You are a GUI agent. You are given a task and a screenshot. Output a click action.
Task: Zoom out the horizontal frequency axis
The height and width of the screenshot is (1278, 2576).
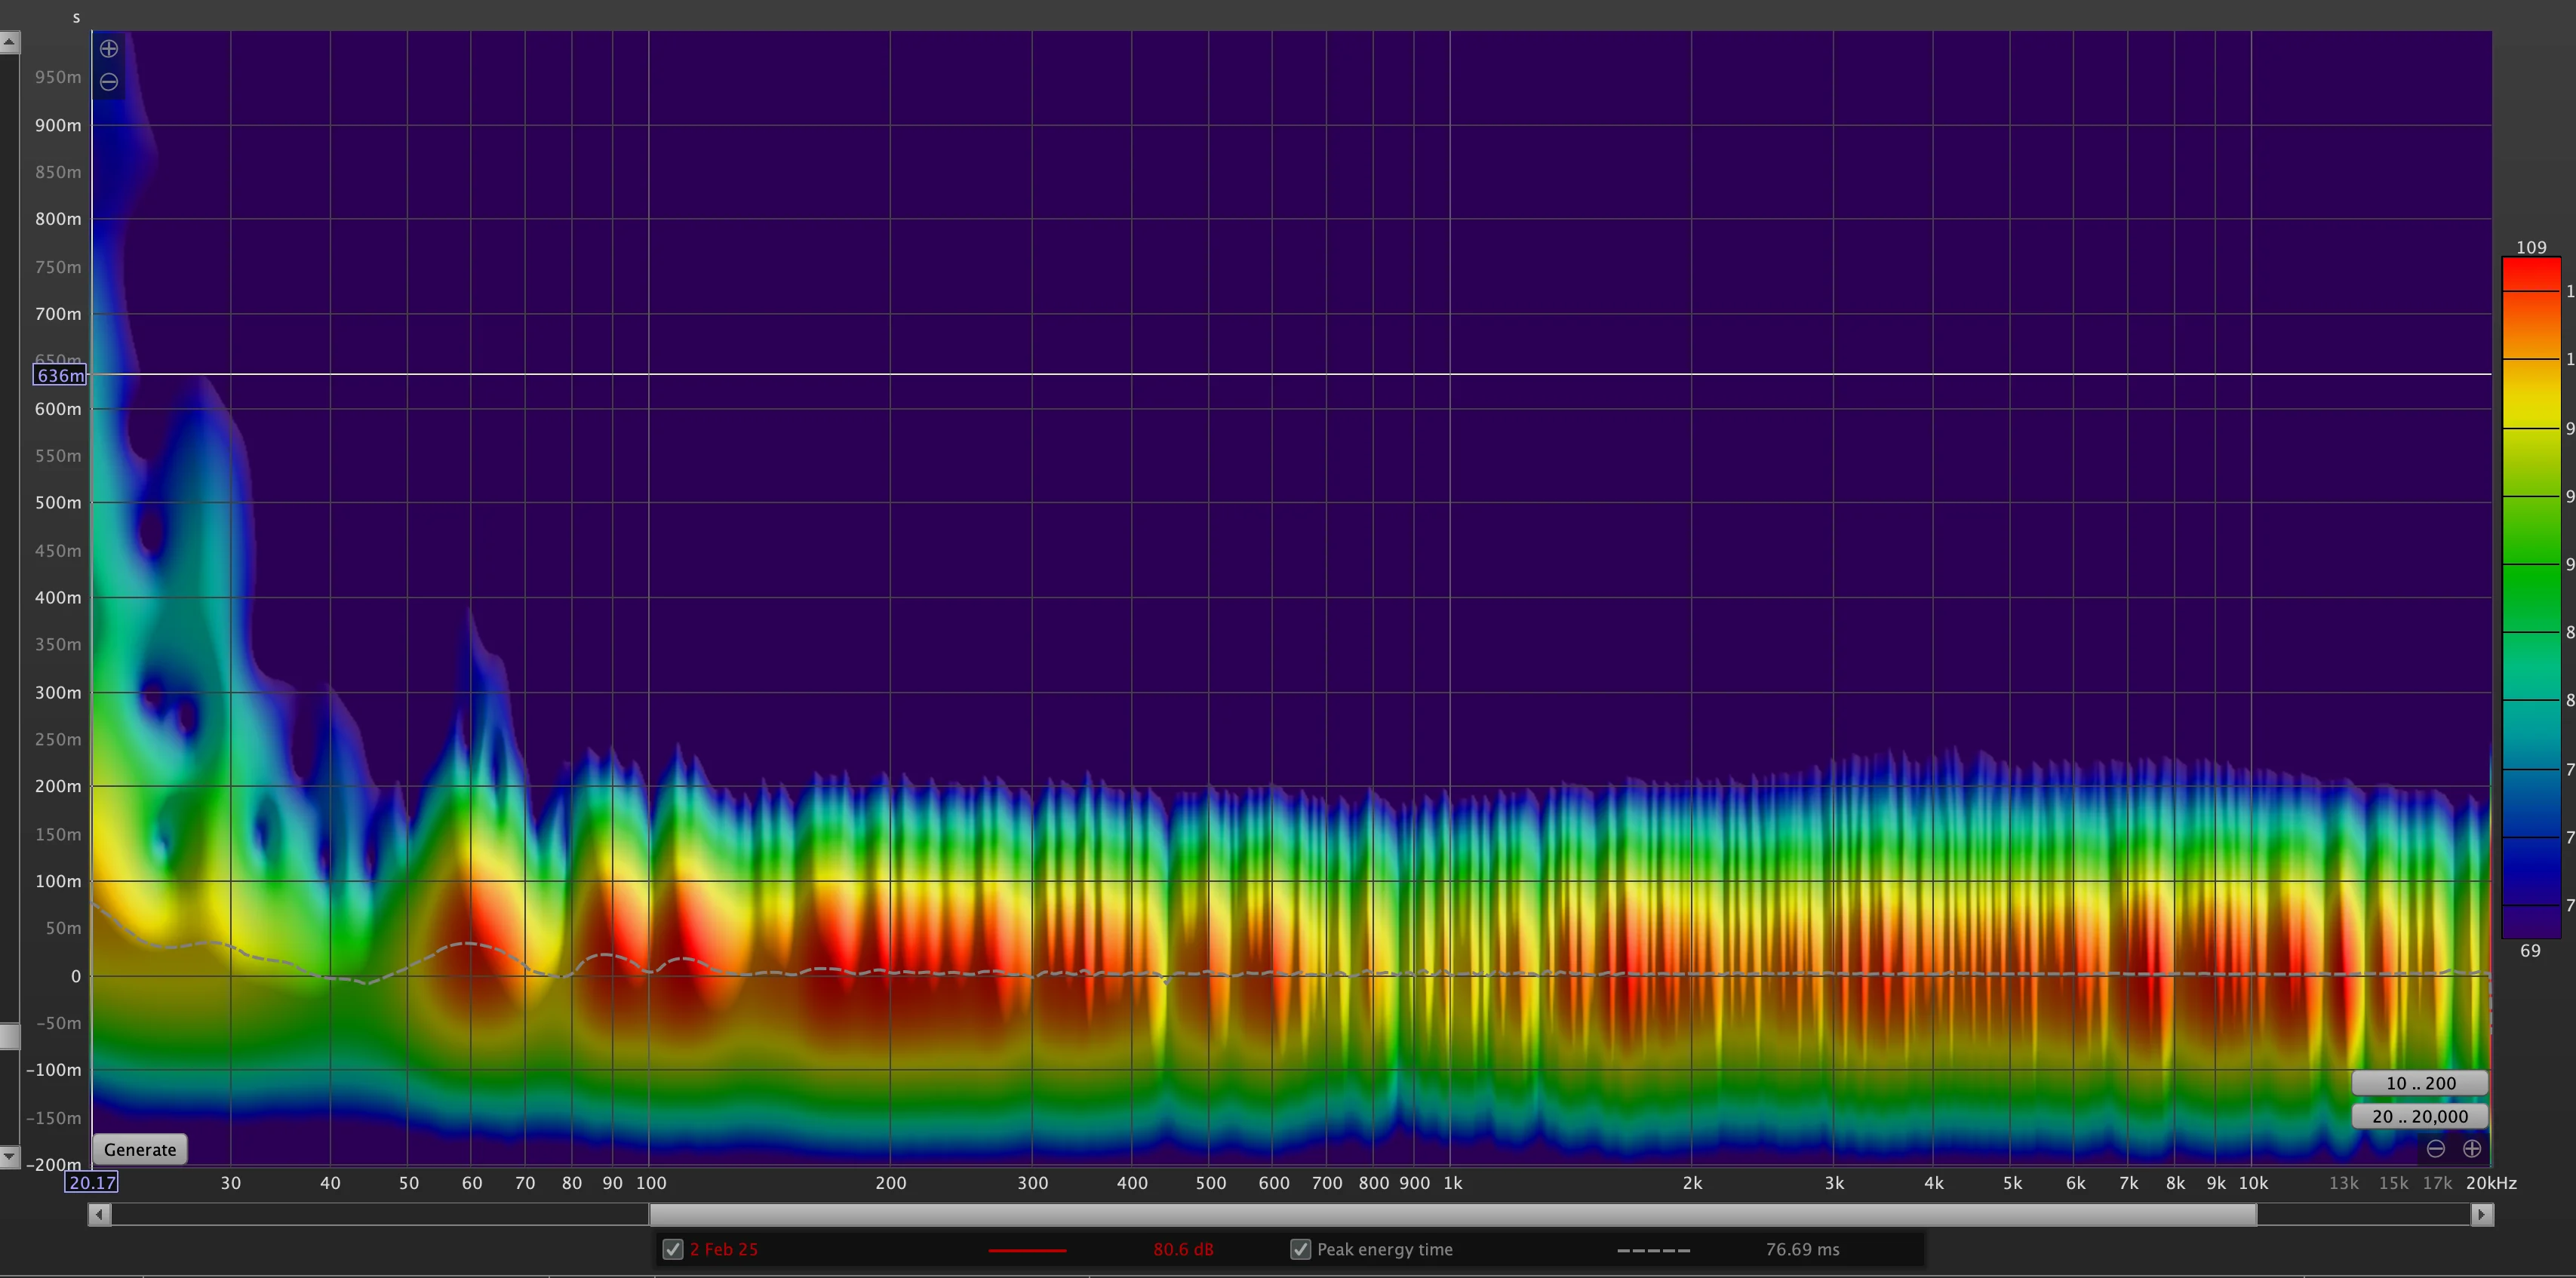coord(2436,1149)
